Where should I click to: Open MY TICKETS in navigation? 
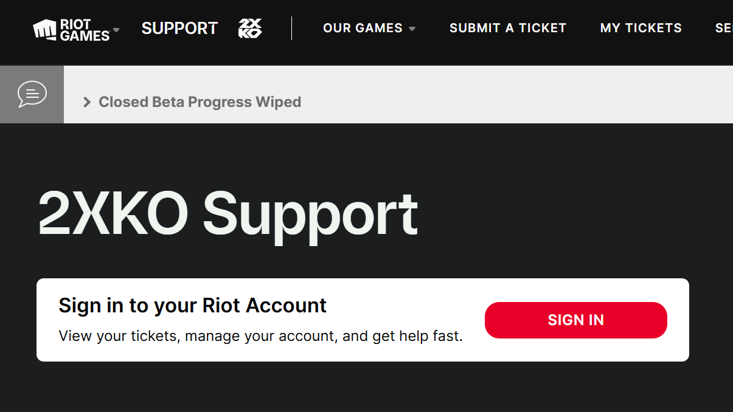(x=641, y=28)
